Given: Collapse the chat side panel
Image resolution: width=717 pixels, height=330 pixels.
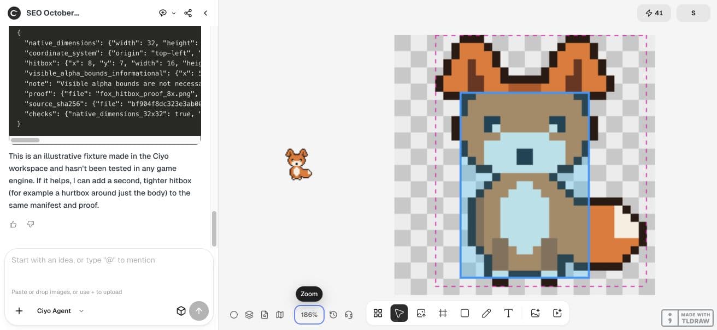Looking at the screenshot, I should click(205, 13).
